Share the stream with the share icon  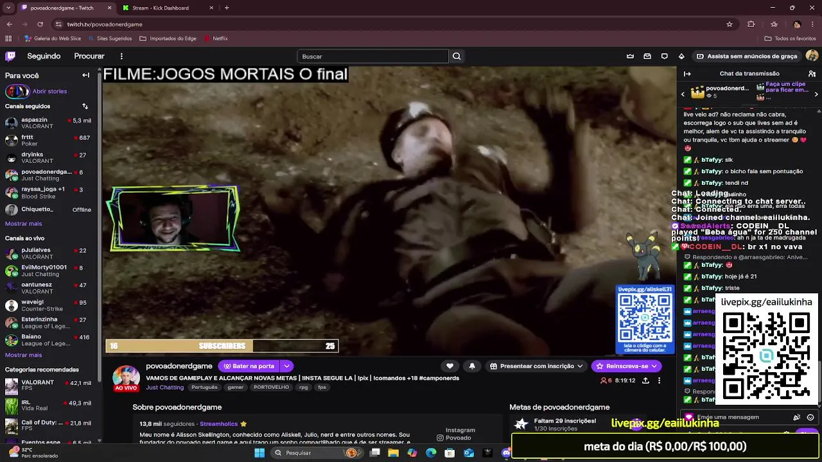(645, 381)
